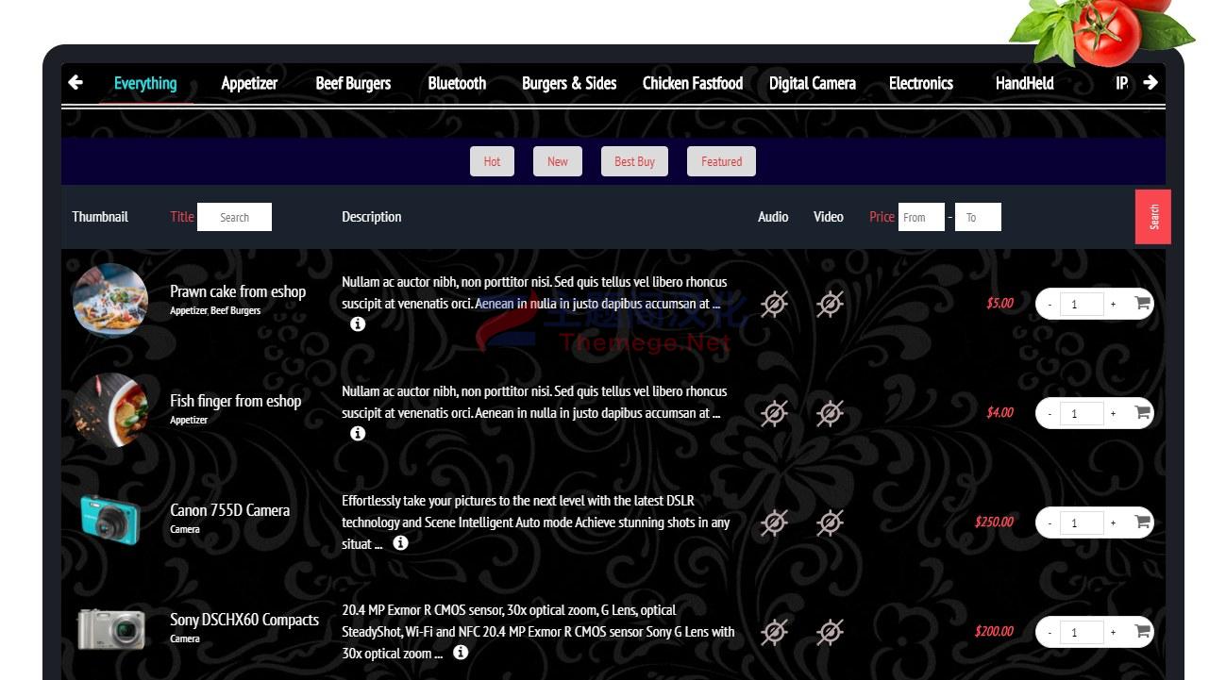
Task: Filter products by Hot
Action: pyautogui.click(x=493, y=161)
